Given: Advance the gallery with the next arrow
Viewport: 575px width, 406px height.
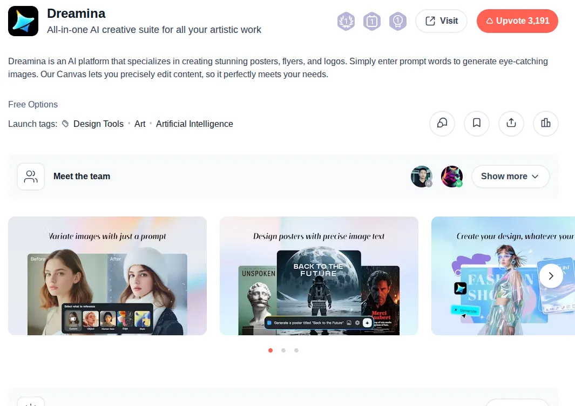Looking at the screenshot, I should pyautogui.click(x=551, y=276).
